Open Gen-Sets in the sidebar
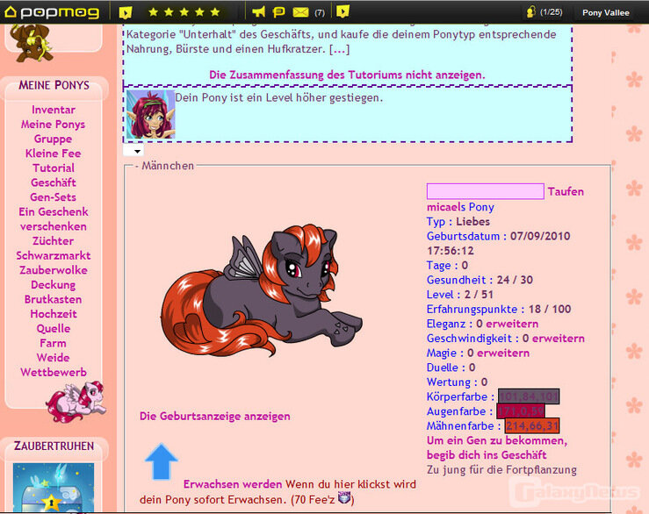 (53, 197)
